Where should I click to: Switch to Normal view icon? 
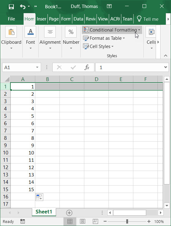(x=70, y=221)
